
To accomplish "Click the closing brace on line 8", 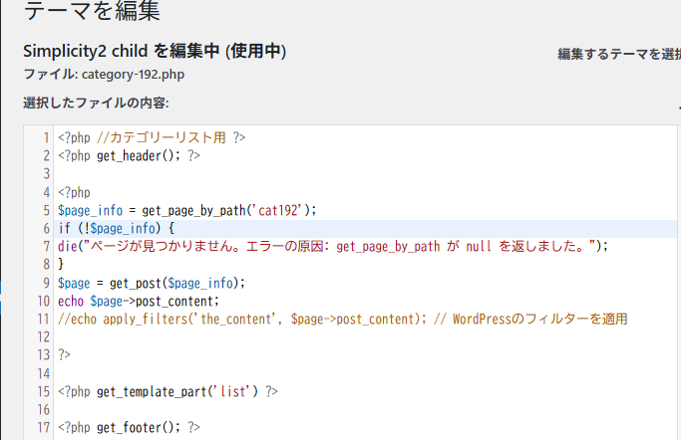I will (x=61, y=265).
